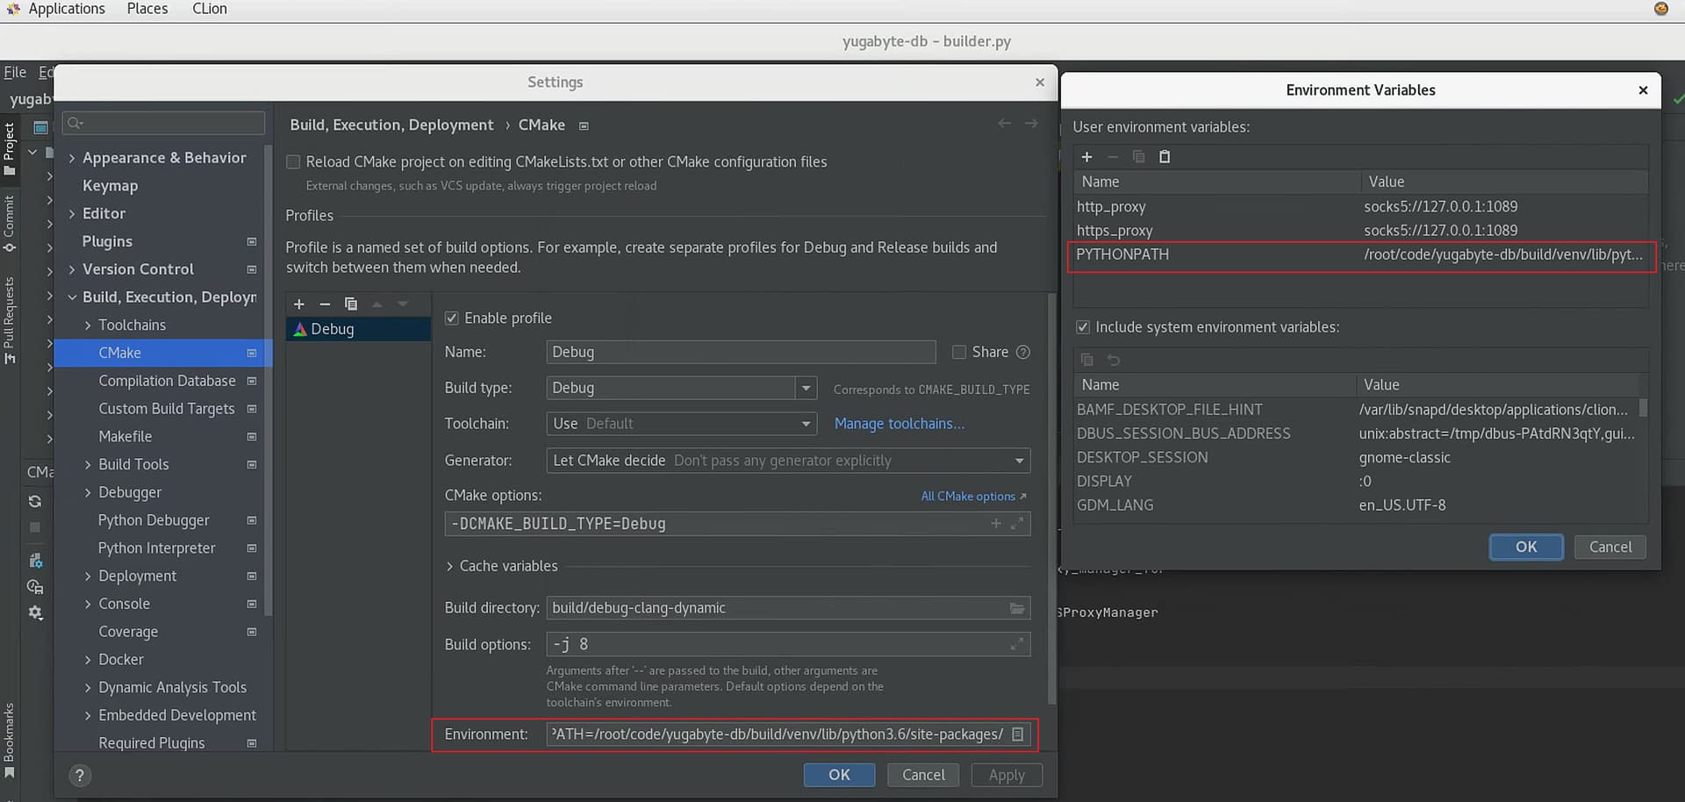Click the CMake settings panel scrollbar
Screen dimensions: 1685x802
click(x=1052, y=500)
